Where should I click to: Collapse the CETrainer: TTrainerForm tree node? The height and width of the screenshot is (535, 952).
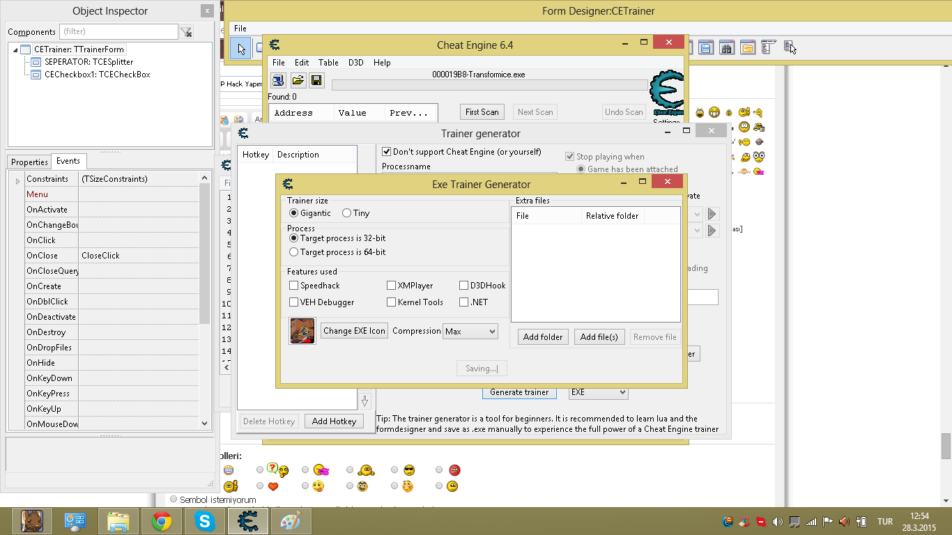coord(15,50)
